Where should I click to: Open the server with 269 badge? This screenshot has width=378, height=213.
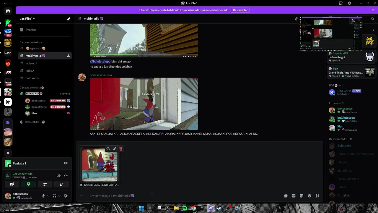8,82
